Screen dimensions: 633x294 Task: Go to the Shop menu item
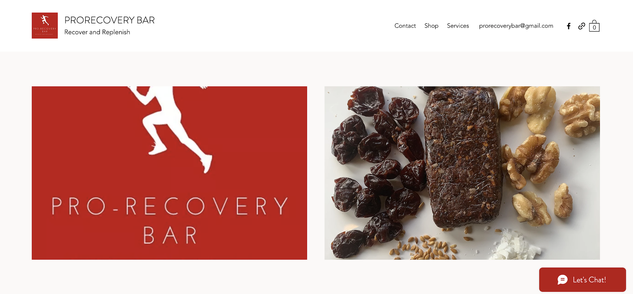pyautogui.click(x=431, y=26)
